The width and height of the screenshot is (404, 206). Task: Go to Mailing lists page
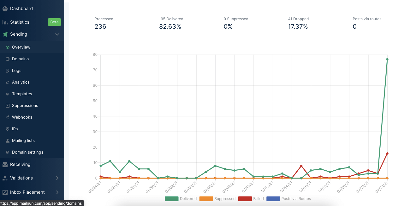pos(23,141)
